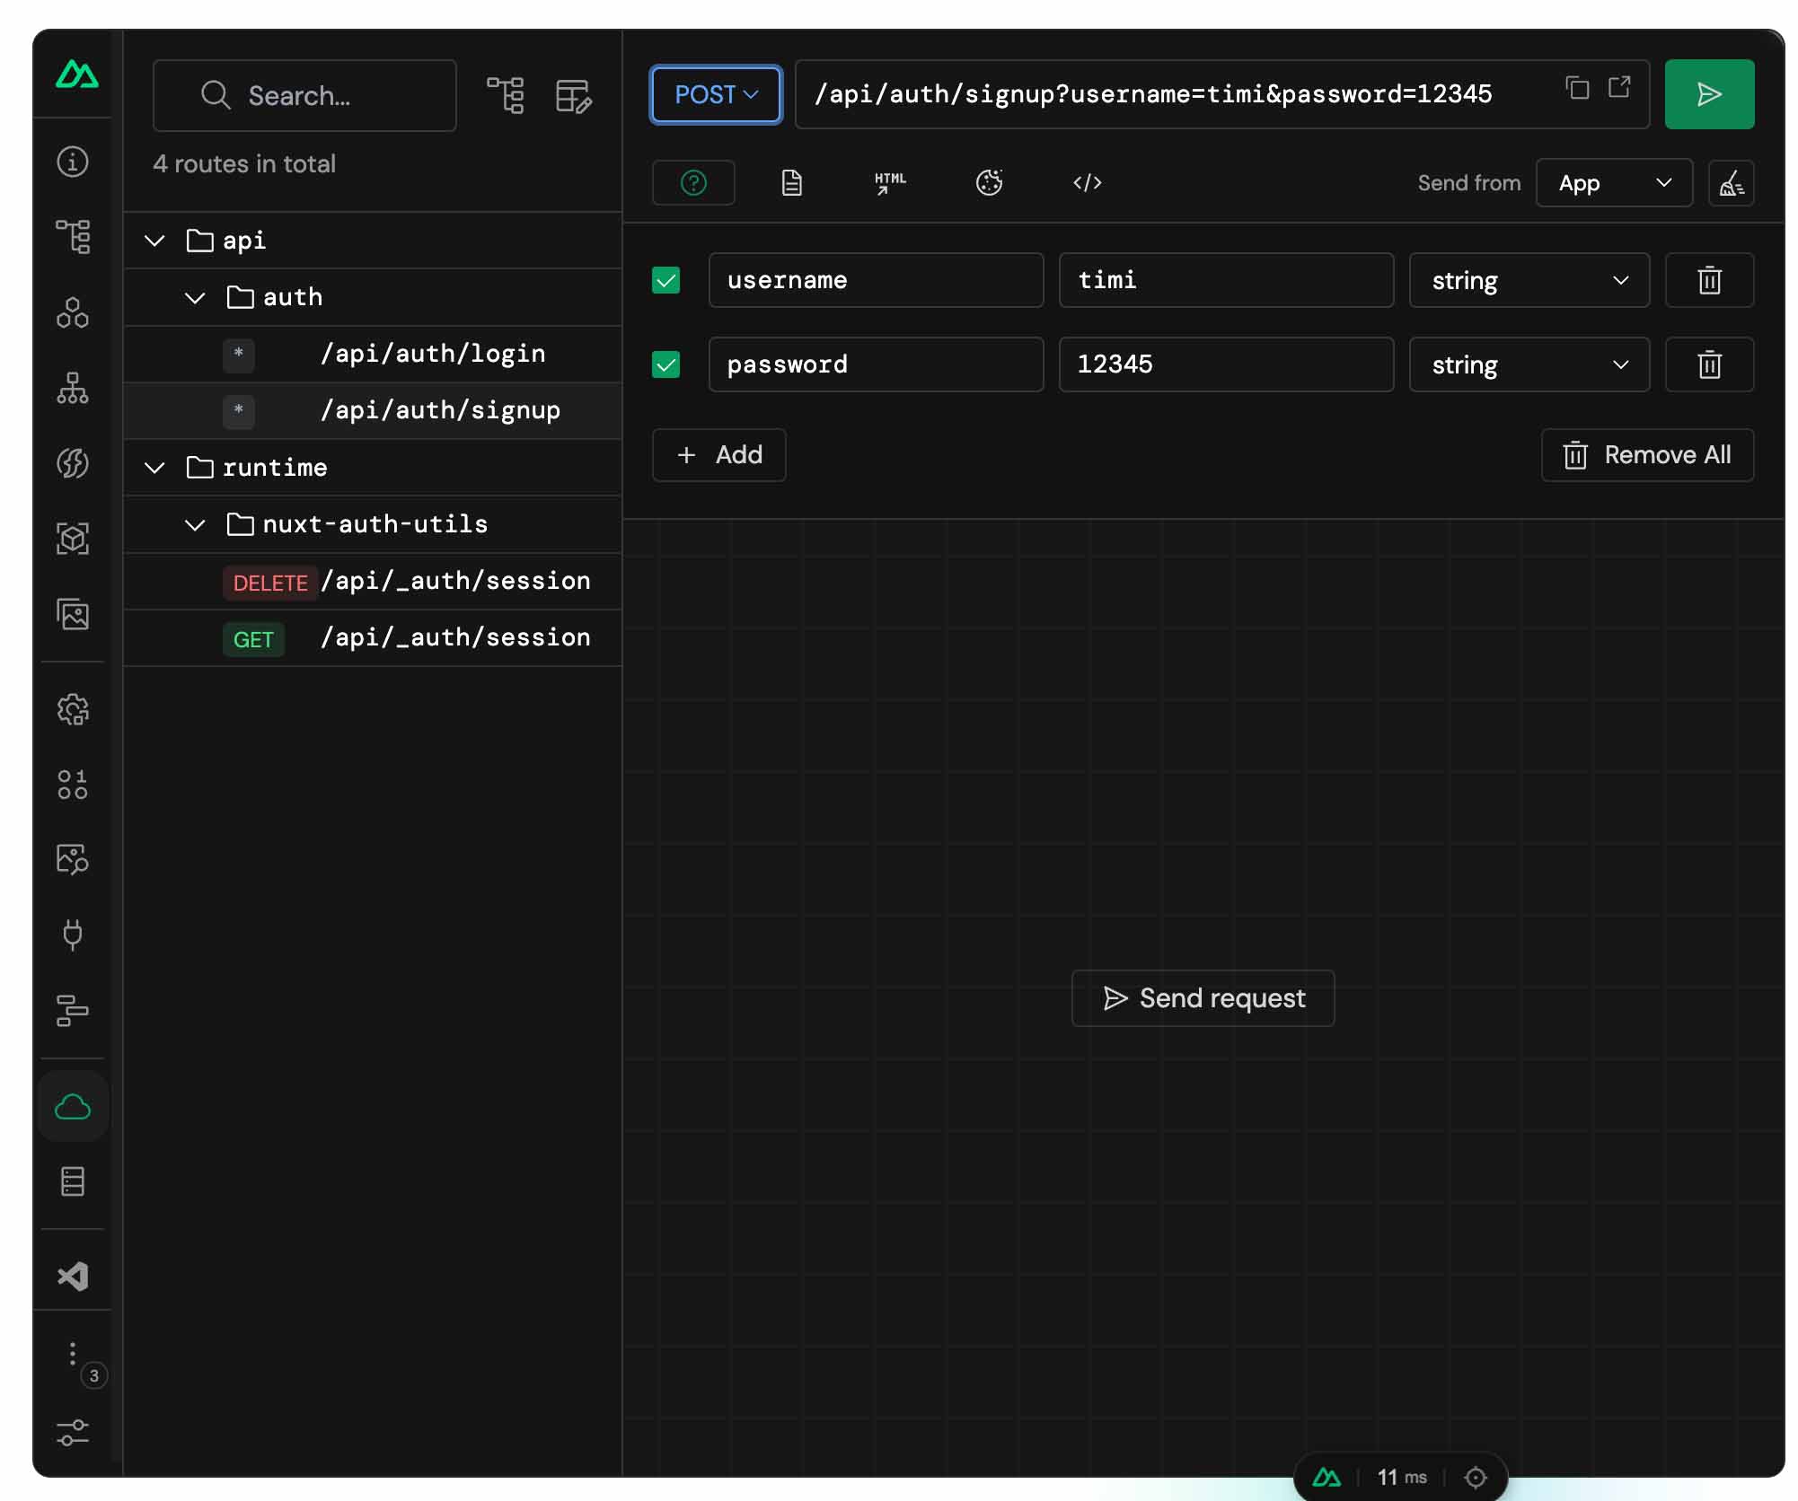Toggle the username parameter checkbox
Image resolution: width=1798 pixels, height=1501 pixels.
coord(667,280)
